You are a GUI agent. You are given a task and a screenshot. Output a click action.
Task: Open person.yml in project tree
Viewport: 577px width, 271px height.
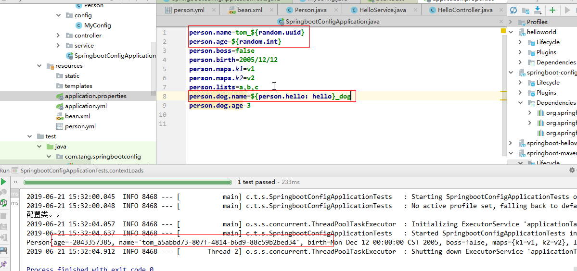click(76, 126)
